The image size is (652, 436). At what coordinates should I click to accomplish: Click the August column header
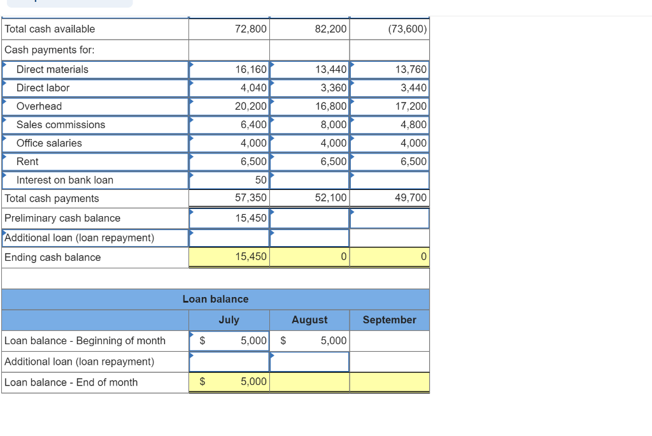coord(309,320)
